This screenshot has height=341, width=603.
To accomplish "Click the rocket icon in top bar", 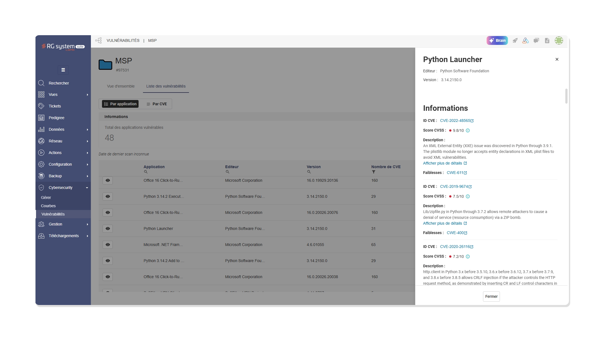I will click(515, 40).
